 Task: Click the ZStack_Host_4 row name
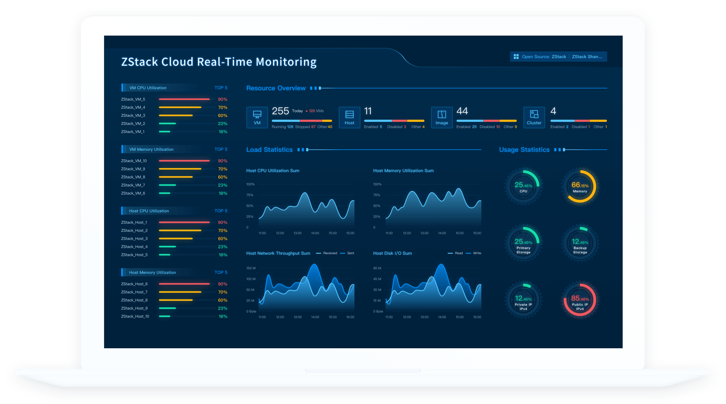click(134, 247)
